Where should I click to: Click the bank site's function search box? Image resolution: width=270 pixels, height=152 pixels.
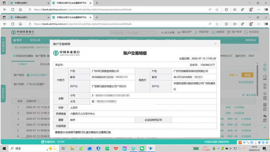[x=134, y=32]
